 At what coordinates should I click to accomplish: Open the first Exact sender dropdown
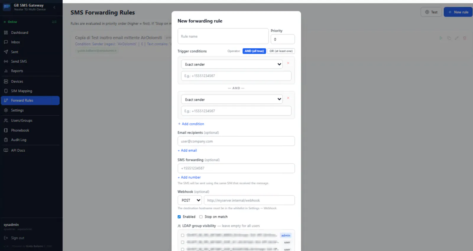coord(232,64)
